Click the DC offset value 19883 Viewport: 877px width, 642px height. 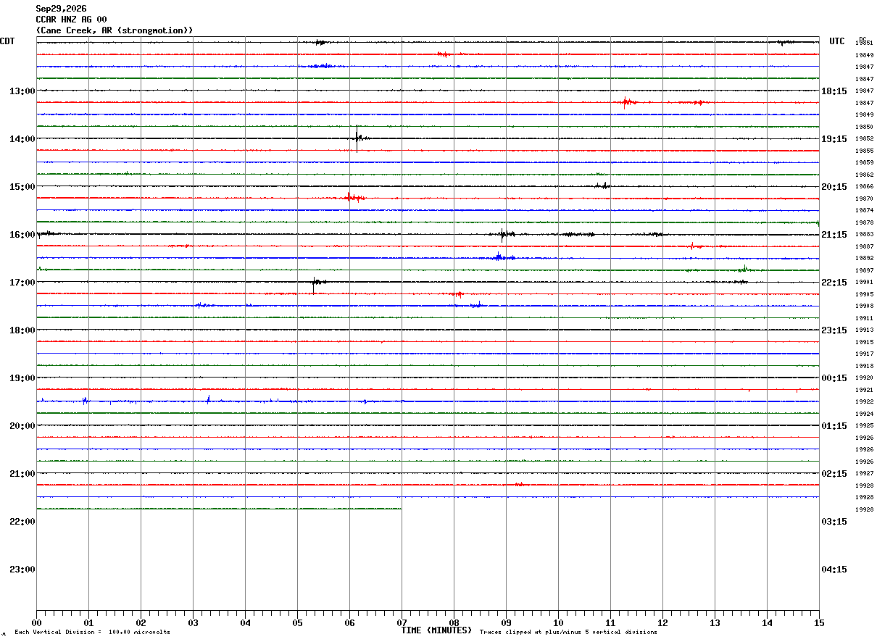click(864, 235)
